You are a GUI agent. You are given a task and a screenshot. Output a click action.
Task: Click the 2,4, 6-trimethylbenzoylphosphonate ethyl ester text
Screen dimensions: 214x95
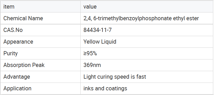(x=141, y=18)
